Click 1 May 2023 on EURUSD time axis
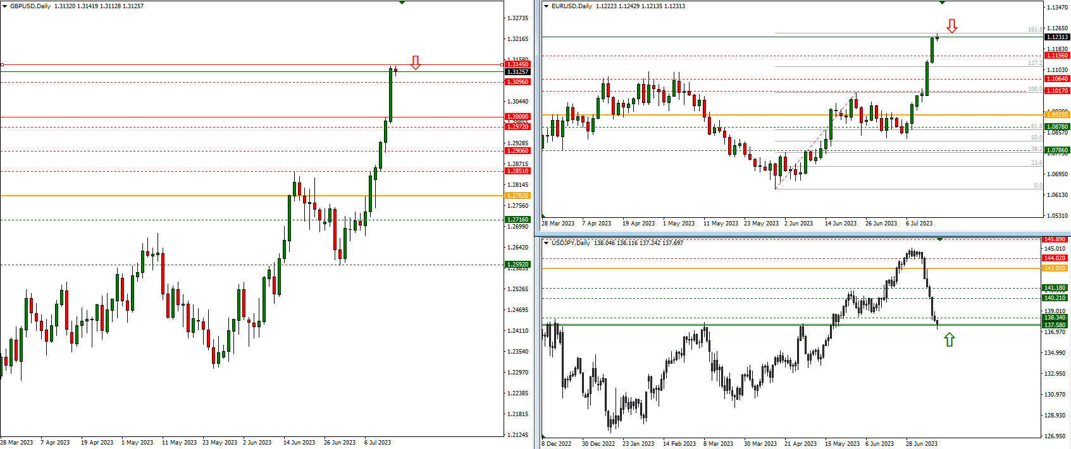 [679, 224]
